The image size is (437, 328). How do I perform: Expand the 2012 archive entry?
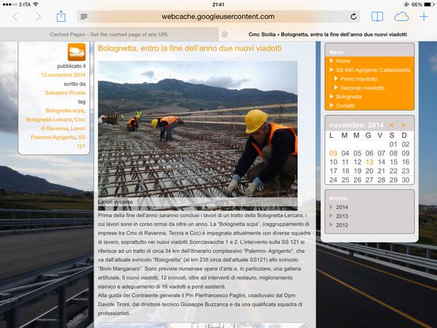point(342,224)
